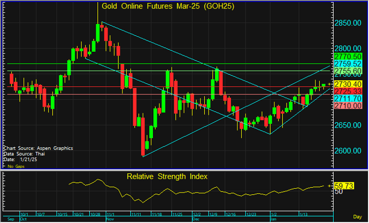This screenshot has width=369, height=223.
Task: Select the red 2725.33 price label
Action: click(x=348, y=92)
